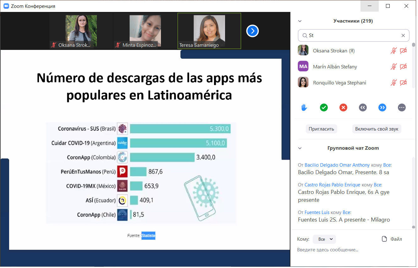
Task: Select Teresa Samaniego's video thumbnail
Action: click(x=209, y=31)
